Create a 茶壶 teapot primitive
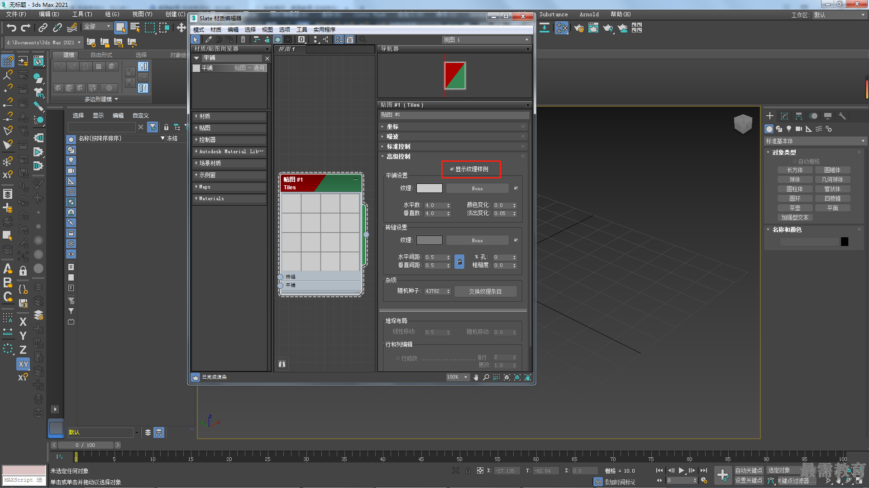 (795, 208)
